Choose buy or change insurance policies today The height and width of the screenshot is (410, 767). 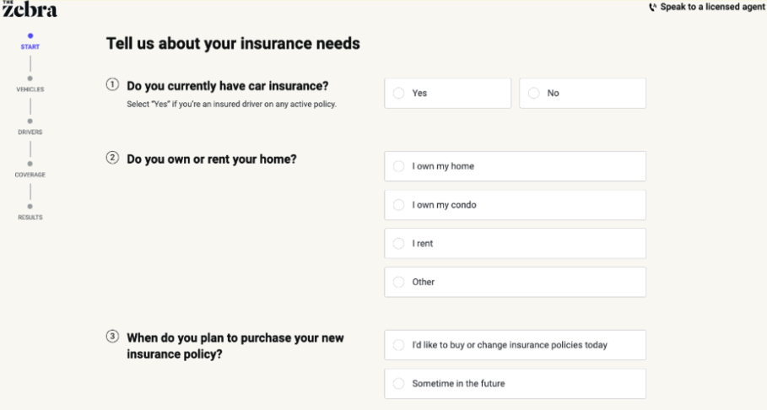point(515,345)
